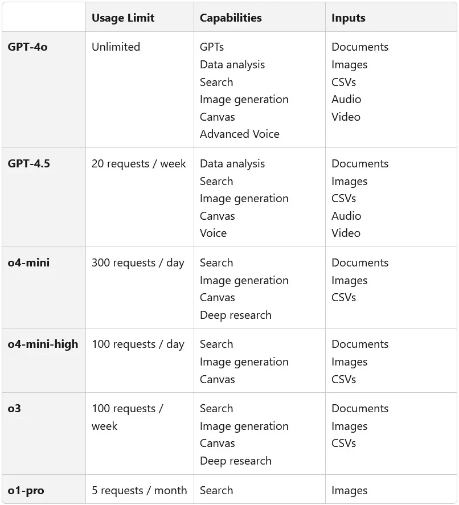This screenshot has height=505, width=459.
Task: Click Video in the GPT-4.5 inputs
Action: pyautogui.click(x=346, y=233)
